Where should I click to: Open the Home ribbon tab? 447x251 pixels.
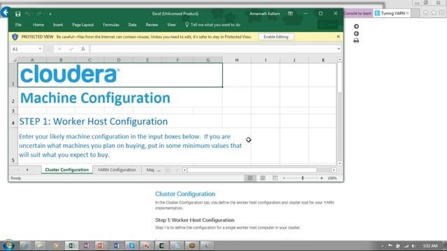tap(38, 25)
